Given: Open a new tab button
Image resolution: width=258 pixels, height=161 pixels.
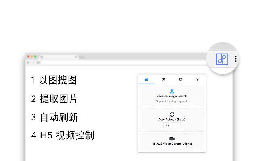Looking at the screenshot, I should coord(81,57).
